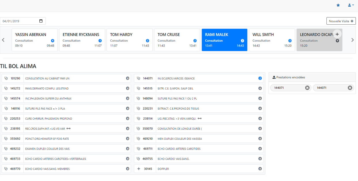The width and height of the screenshot is (358, 181).
Task: Click the star favorites icon
Action: pos(338,5)
